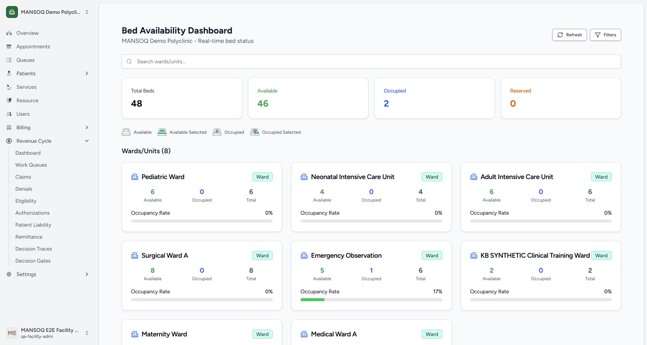Click KB SYNTHETIC Clinical Training Ward title
This screenshot has width=647, height=345.
[535, 255]
